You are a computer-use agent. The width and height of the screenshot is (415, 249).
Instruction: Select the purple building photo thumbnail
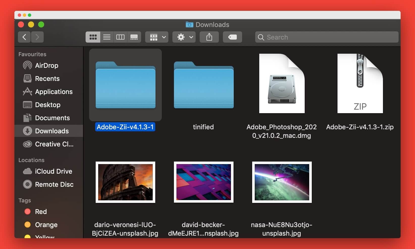[x=204, y=182]
